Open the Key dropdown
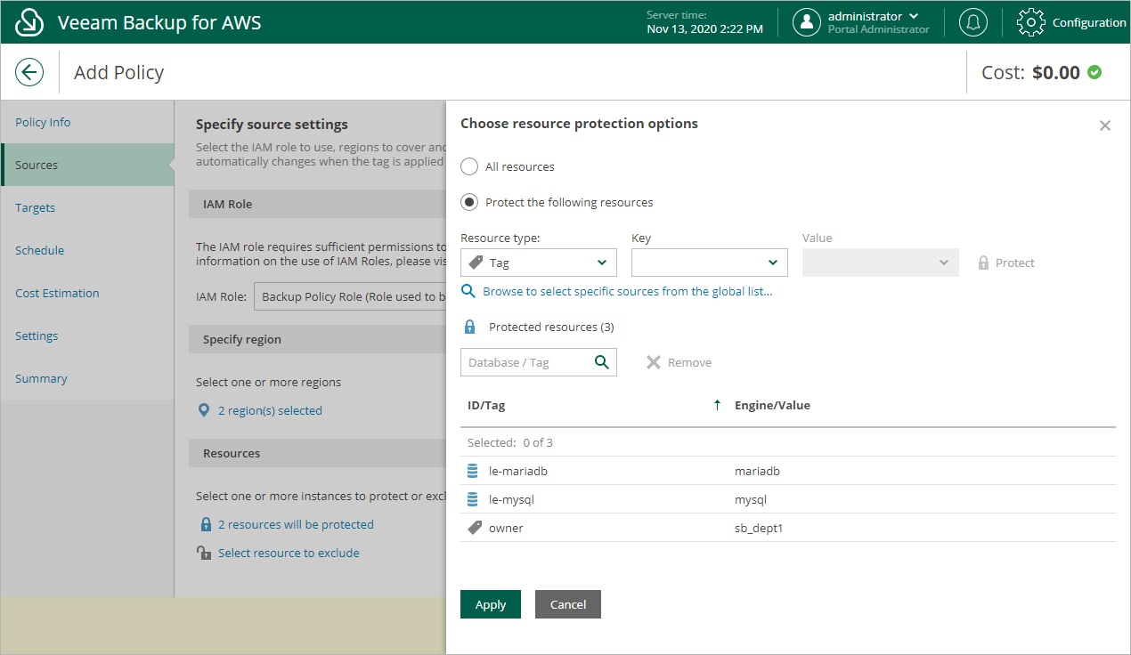This screenshot has width=1131, height=655. [x=710, y=263]
